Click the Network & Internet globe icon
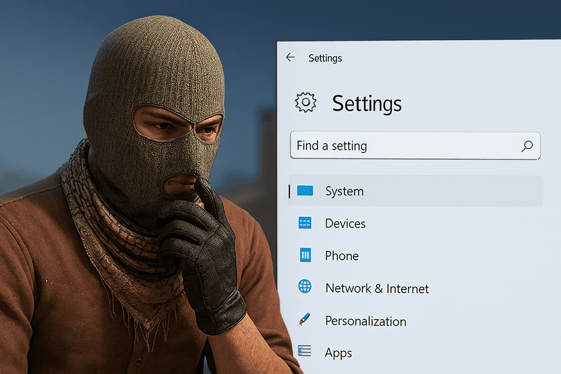Screen dimensions: 561x374 pyautogui.click(x=305, y=286)
